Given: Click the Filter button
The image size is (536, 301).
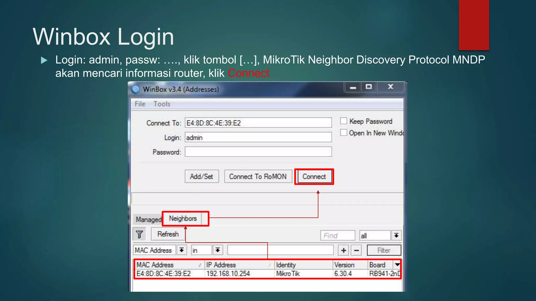Looking at the screenshot, I should pos(384,250).
